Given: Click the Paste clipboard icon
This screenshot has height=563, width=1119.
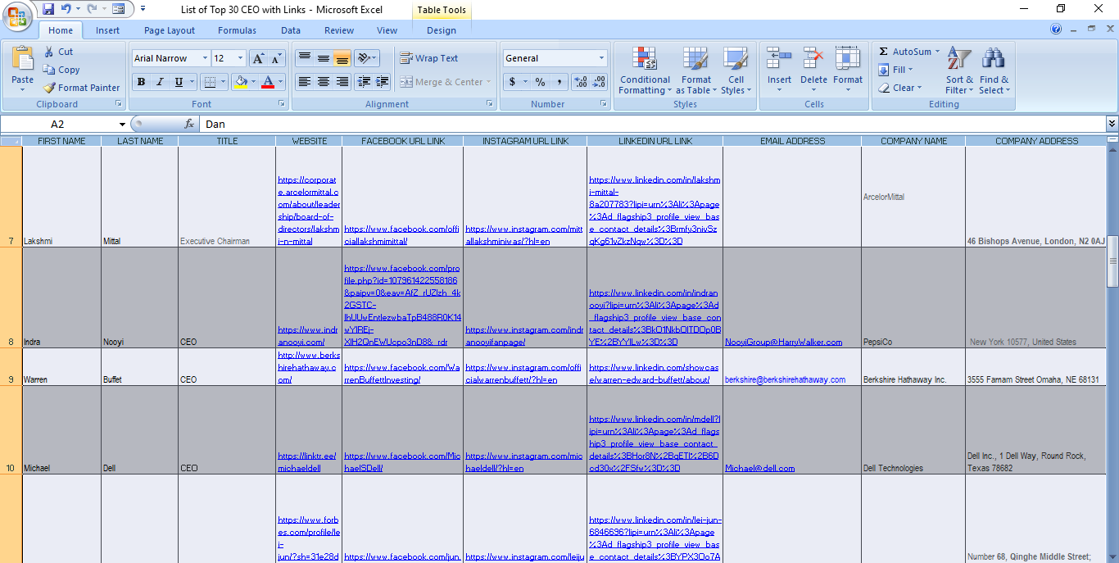Looking at the screenshot, I should click(23, 60).
